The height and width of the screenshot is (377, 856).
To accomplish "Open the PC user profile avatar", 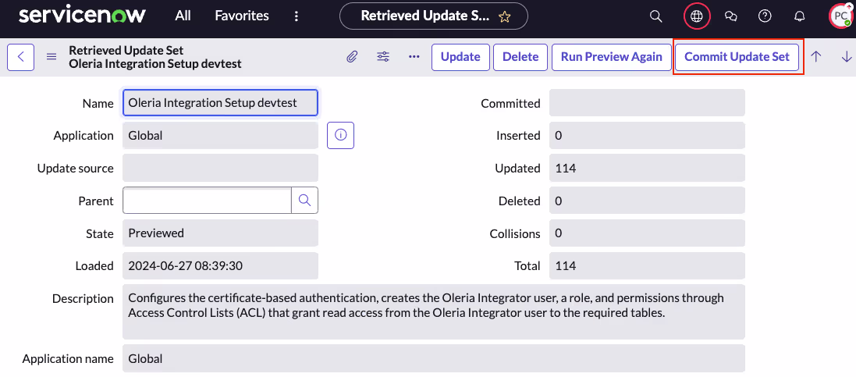I will (x=840, y=16).
